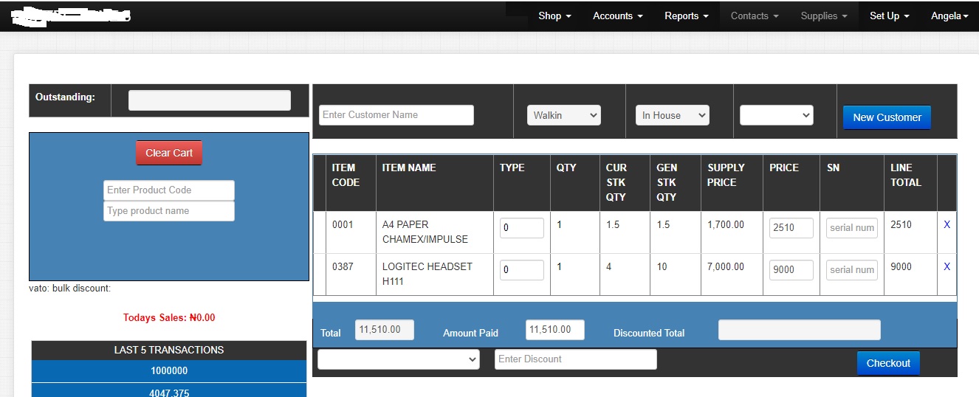This screenshot has width=979, height=397.
Task: Open the Shop menu
Action: click(x=554, y=15)
